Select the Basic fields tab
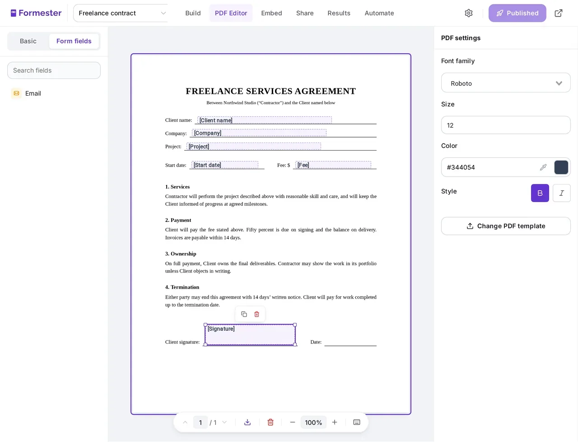578x442 pixels. click(28, 41)
